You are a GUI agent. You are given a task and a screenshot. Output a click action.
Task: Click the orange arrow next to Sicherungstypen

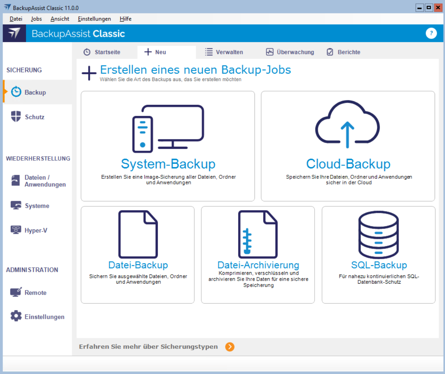[230, 347]
